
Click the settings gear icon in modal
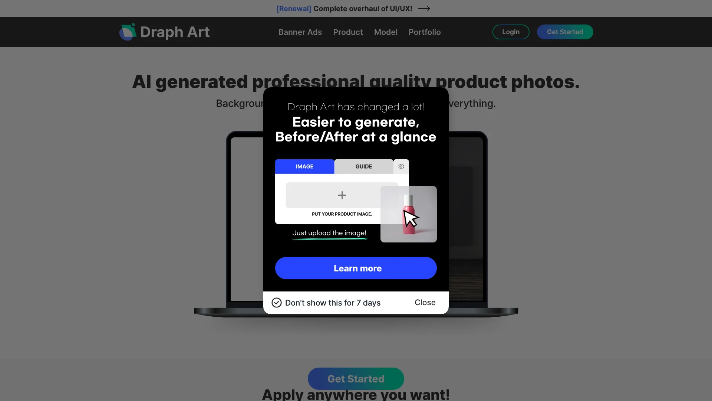401,166
